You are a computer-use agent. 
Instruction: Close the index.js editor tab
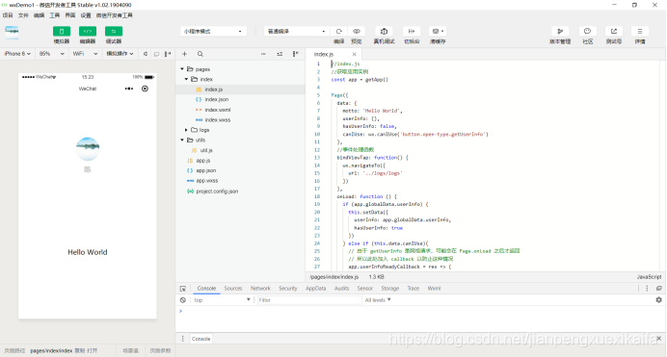coord(355,54)
